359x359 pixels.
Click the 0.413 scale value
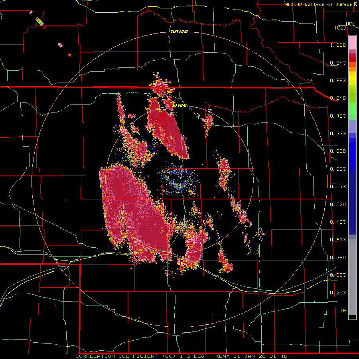coord(338,240)
